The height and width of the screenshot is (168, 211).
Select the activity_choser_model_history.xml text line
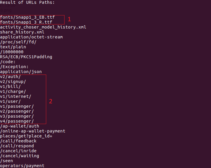coord(43,27)
